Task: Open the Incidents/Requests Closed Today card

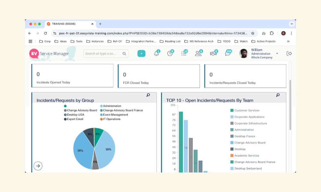Action: [245, 76]
